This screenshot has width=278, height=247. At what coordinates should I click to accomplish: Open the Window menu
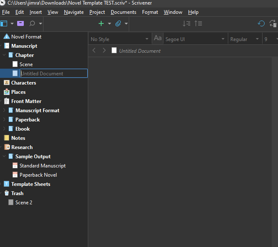click(x=173, y=12)
